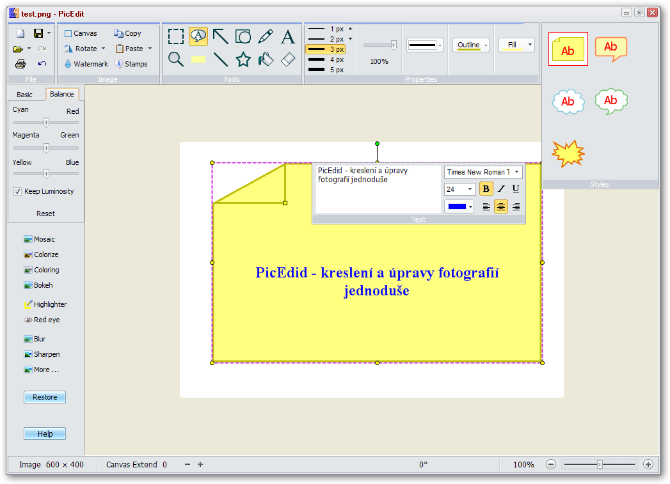The height and width of the screenshot is (484, 670).
Task: Choose the arrow drawing tool
Action: coord(221,36)
